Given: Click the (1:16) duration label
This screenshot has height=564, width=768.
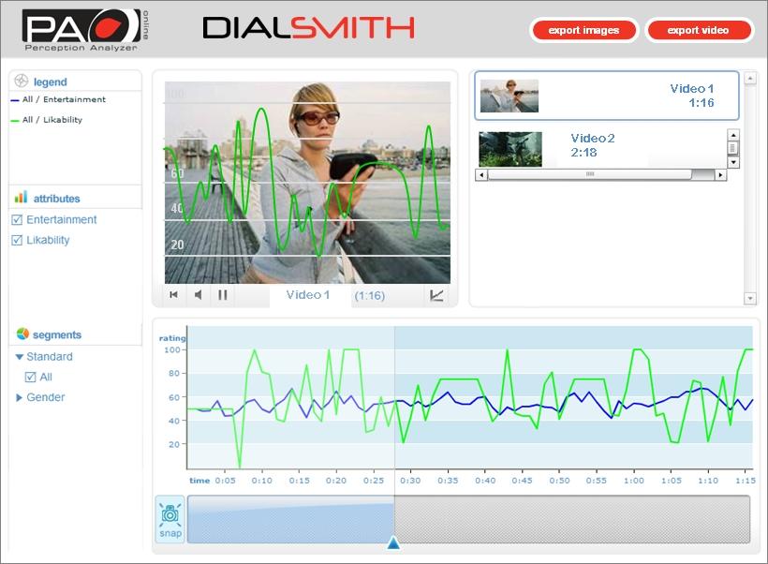Looking at the screenshot, I should [x=369, y=295].
